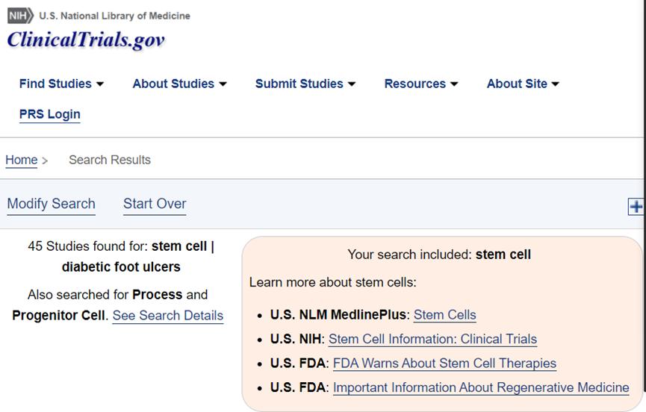Open MedlinePlus Stem Cells link
646x412 pixels.
tap(444, 315)
